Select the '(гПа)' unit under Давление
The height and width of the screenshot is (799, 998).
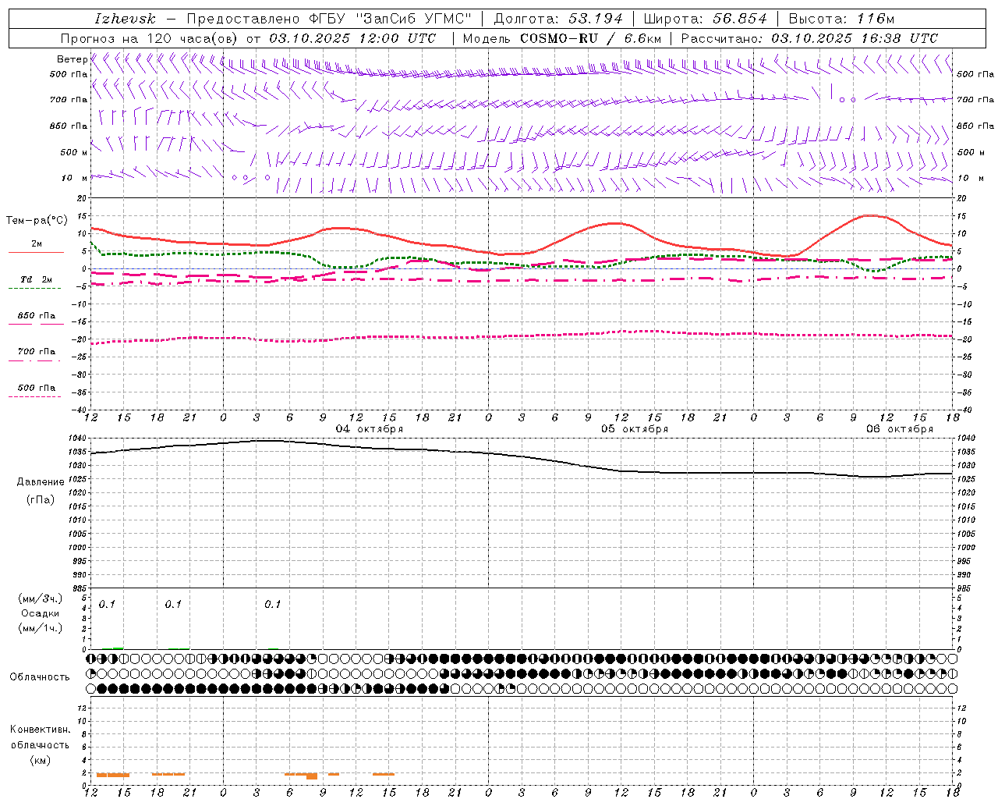[x=41, y=499]
